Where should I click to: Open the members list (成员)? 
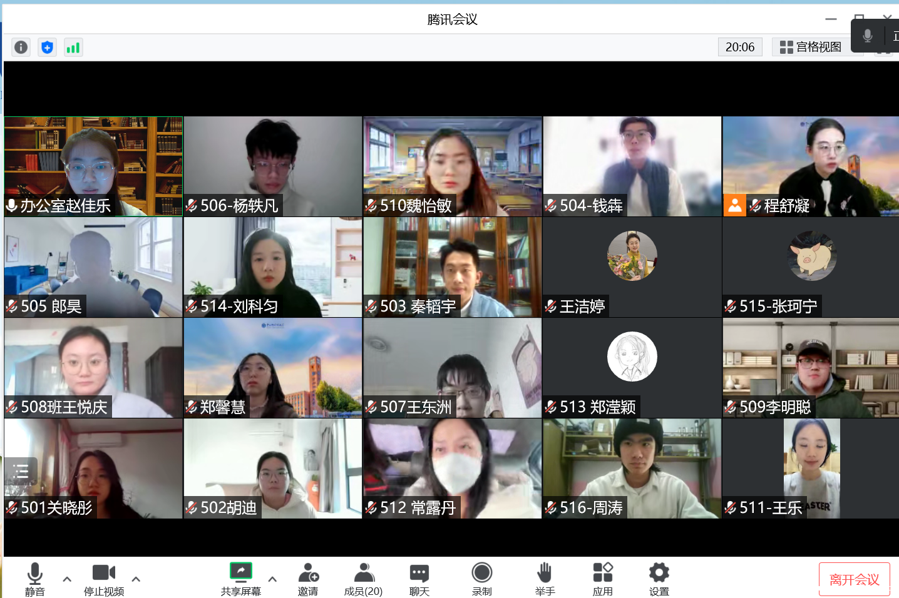pos(363,579)
